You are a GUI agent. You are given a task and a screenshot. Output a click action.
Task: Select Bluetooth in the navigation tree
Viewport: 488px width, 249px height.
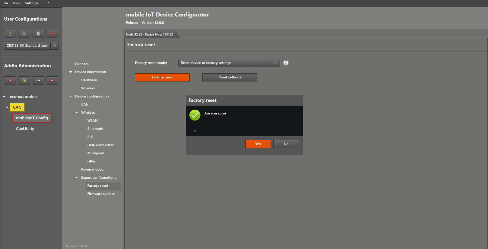[x=95, y=129]
